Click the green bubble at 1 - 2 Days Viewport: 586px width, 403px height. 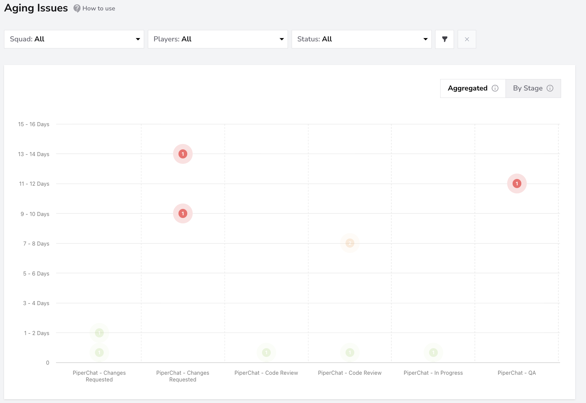(99, 333)
